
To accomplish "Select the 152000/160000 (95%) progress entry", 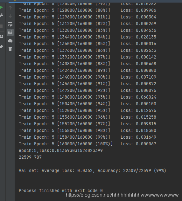I will [x=87, y=110].
